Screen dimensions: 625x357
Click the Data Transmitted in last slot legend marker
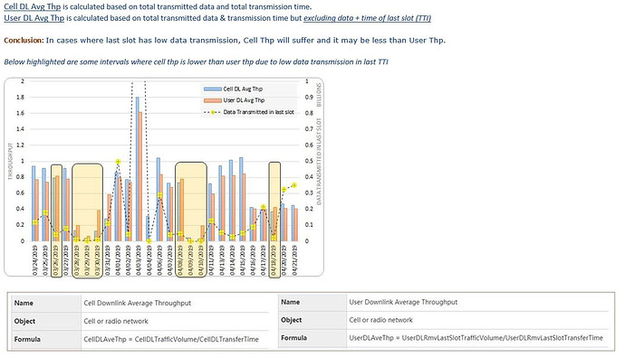213,112
